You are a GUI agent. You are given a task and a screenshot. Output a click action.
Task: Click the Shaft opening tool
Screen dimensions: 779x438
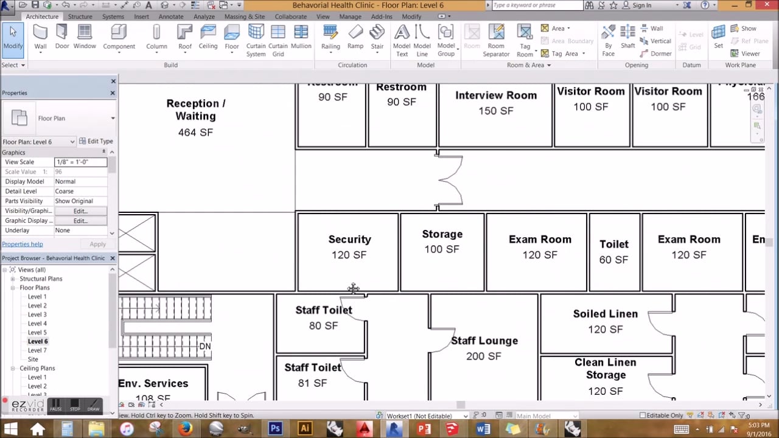[628, 38]
